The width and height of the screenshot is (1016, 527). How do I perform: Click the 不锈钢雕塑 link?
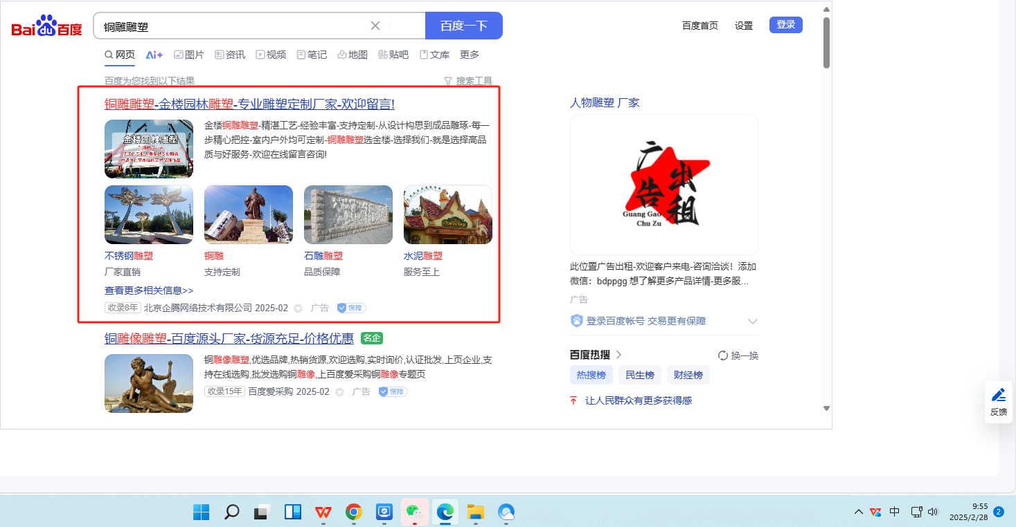(x=129, y=256)
